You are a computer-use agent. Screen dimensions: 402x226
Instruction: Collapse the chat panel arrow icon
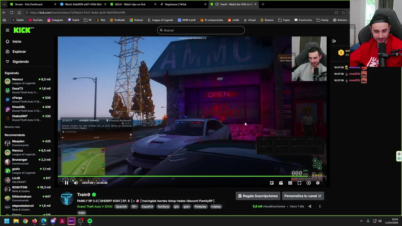(x=334, y=41)
